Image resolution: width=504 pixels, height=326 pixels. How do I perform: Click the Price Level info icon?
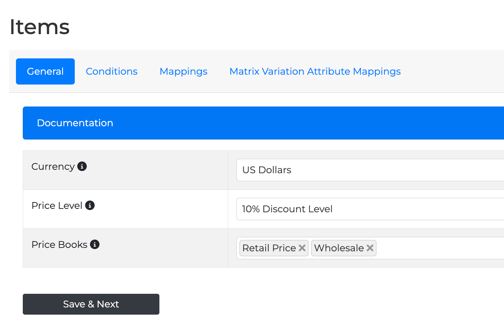pyautogui.click(x=90, y=205)
